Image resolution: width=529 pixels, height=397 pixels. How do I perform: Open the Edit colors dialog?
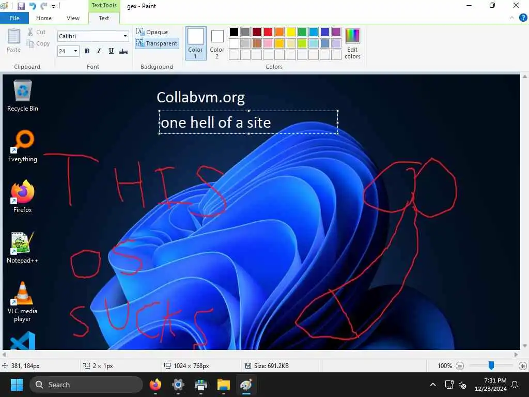(x=352, y=43)
